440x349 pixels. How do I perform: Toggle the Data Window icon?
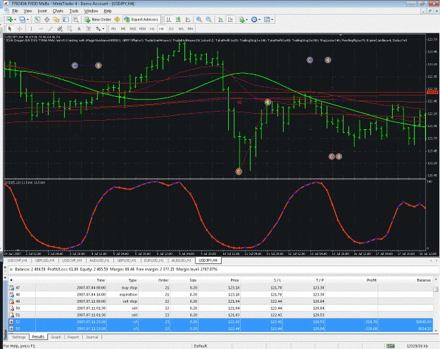pos(47,20)
